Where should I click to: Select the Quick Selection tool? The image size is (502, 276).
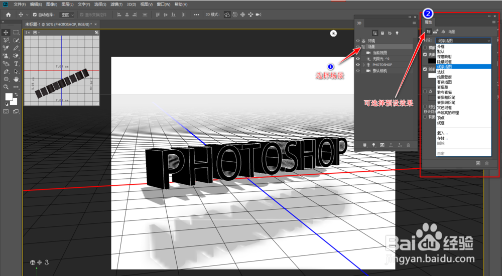(x=16, y=40)
